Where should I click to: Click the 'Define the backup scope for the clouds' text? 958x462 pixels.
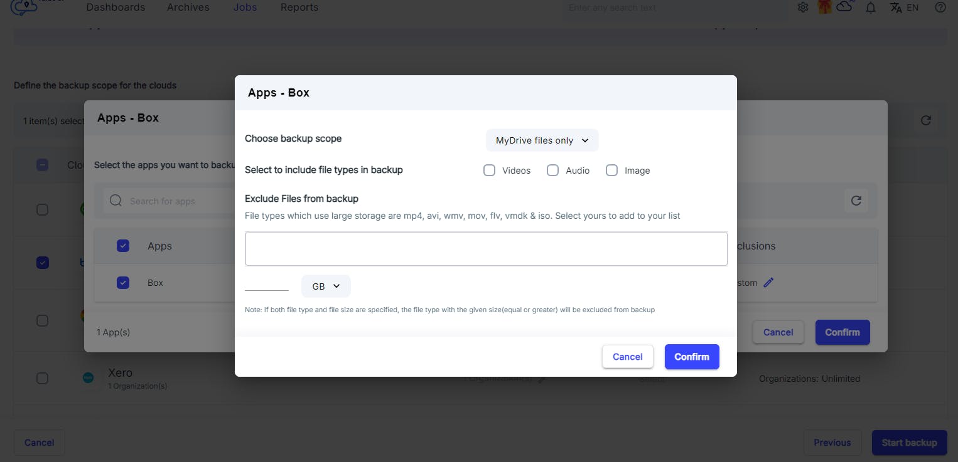[95, 85]
